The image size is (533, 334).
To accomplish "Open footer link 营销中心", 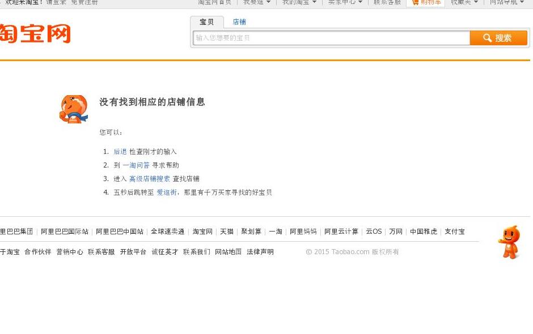I will 70,252.
